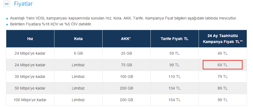Click the 24 Ay Taahhütlü Kampanya header

223,39
